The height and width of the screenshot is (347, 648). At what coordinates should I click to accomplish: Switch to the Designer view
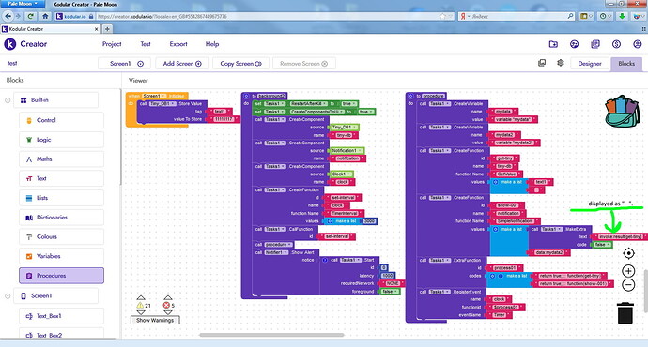(x=590, y=64)
